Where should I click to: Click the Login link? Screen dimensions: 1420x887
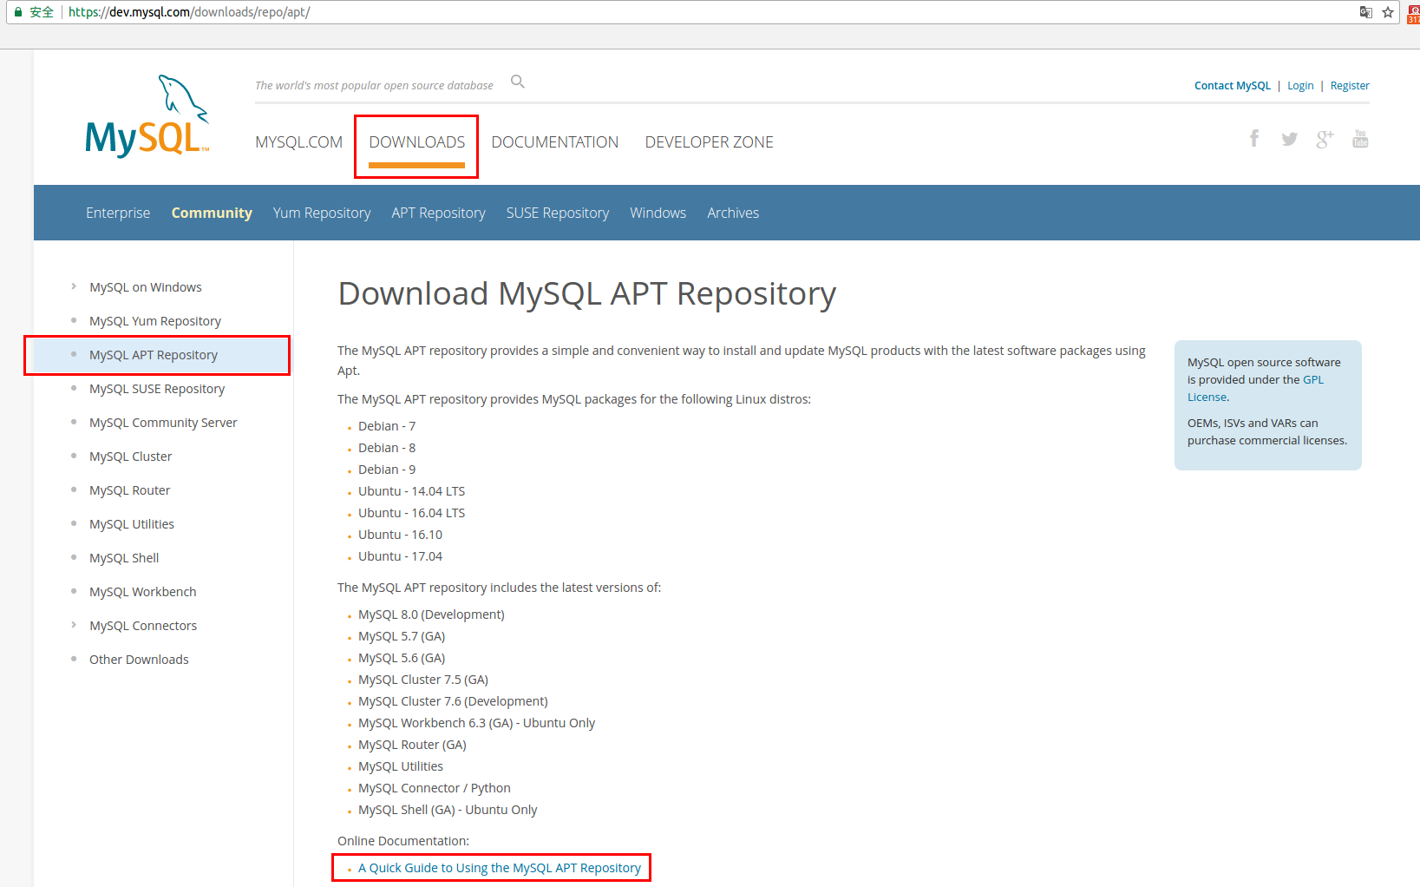1300,85
